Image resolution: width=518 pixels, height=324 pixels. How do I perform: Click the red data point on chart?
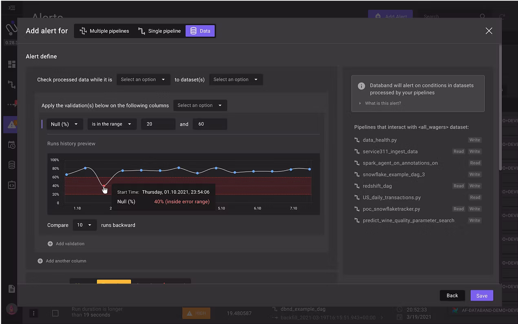tap(104, 186)
